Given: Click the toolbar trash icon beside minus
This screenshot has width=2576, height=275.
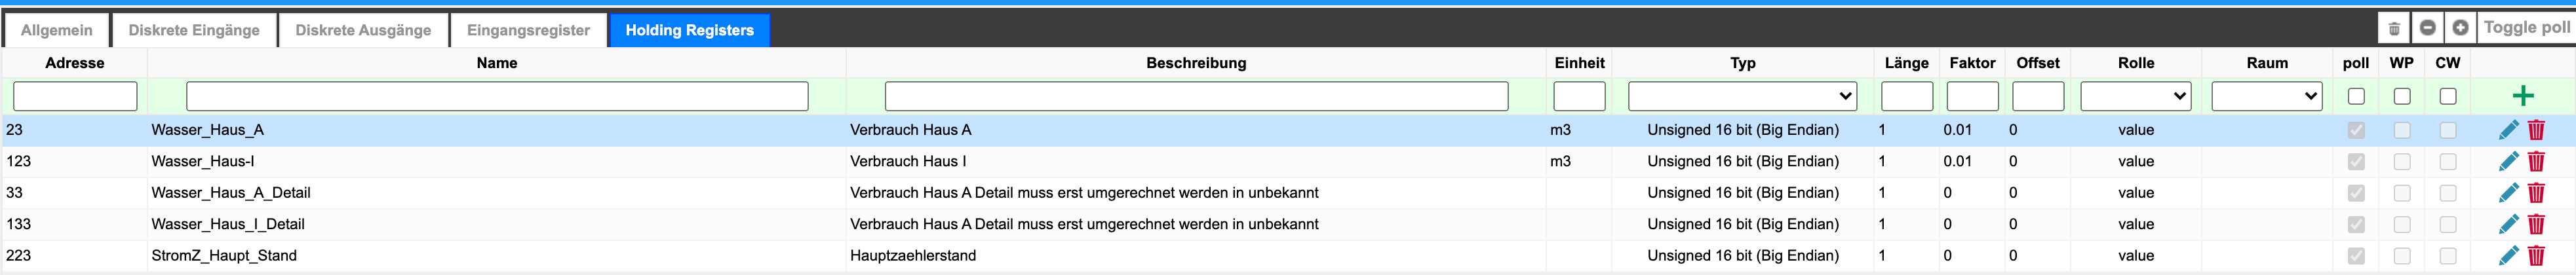Looking at the screenshot, I should 2394,28.
